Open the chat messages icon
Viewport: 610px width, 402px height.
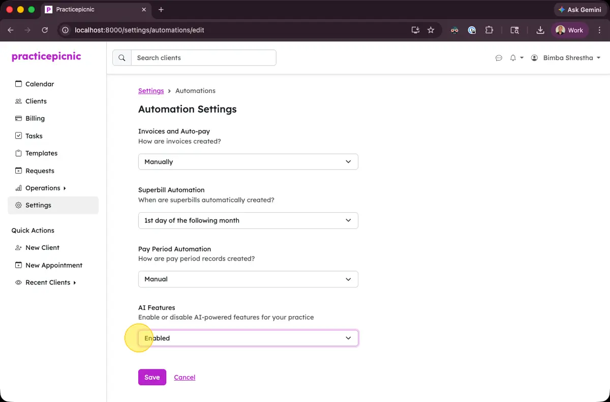pos(499,58)
